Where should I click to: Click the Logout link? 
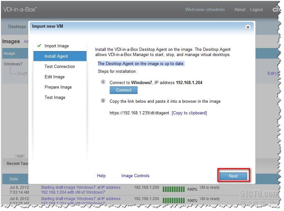point(256,9)
